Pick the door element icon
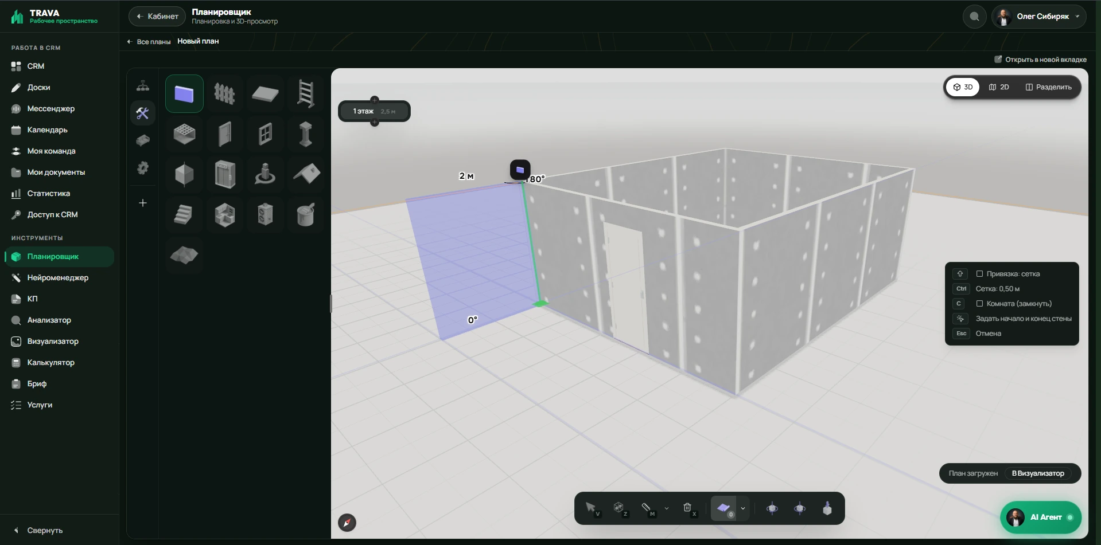The image size is (1101, 545). 224,134
